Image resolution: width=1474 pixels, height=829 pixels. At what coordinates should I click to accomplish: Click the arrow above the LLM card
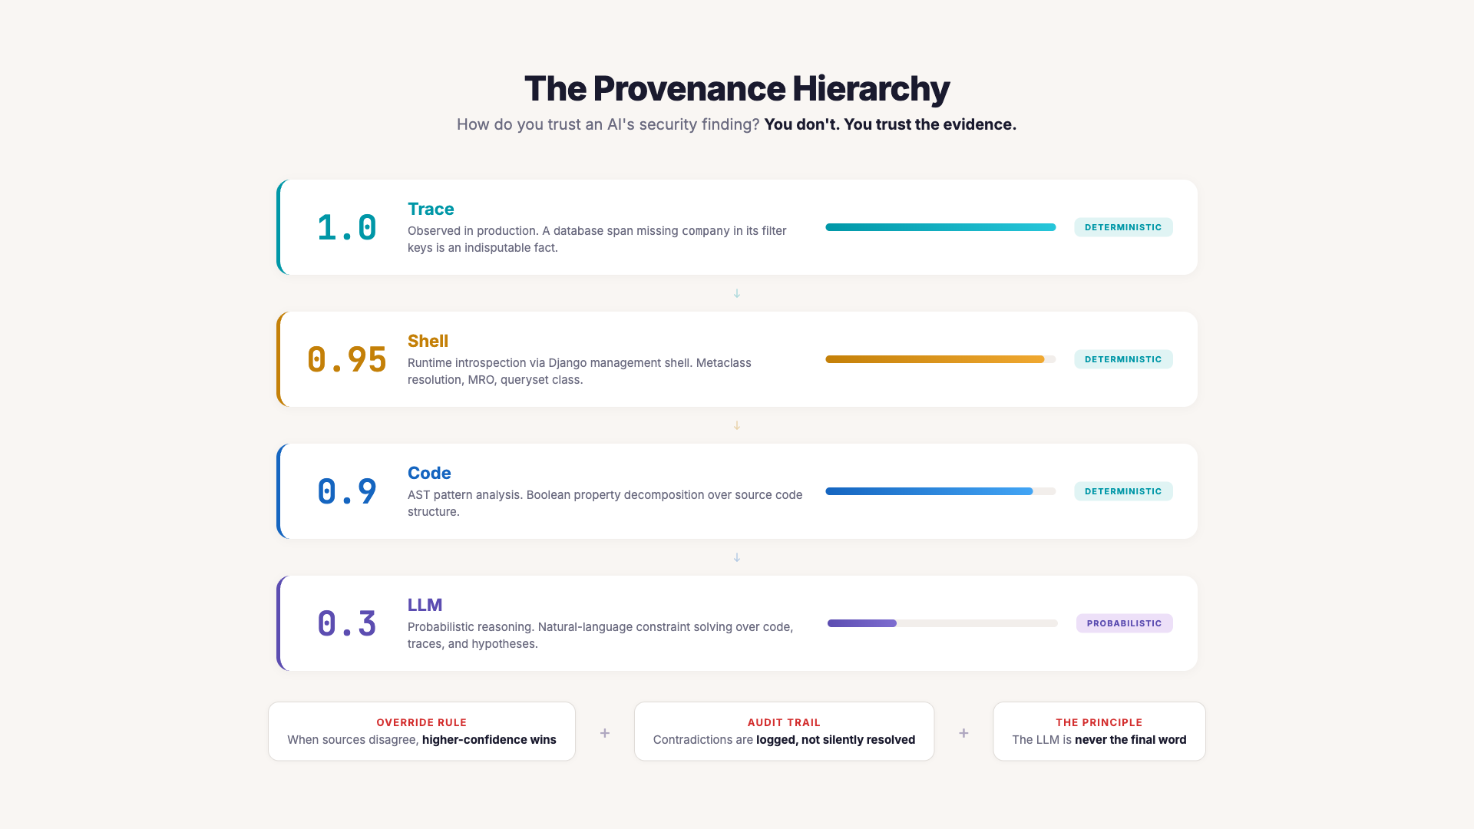pos(737,557)
